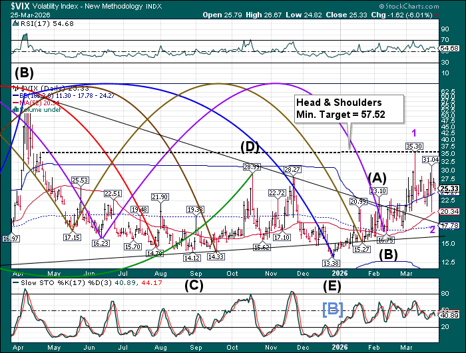Click the $VIX Daily candlestick legend icon
Image resolution: width=466 pixels, height=353 pixels.
(x=17, y=87)
